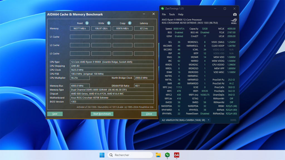Switch to AIDA64 via taskbar icon
Image resolution: width=285 pixels, height=160 pixels.
point(176,155)
